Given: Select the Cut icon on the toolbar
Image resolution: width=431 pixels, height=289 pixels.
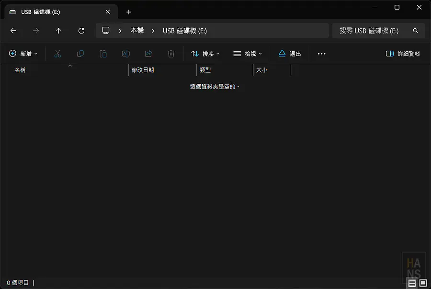Looking at the screenshot, I should pos(57,54).
